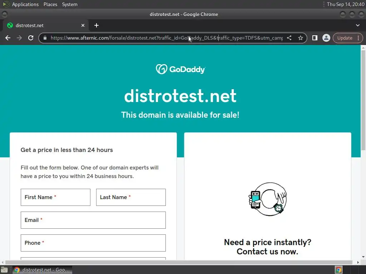This screenshot has height=274, width=366.
Task: Expand the tab search dropdown arrow
Action: [x=357, y=25]
